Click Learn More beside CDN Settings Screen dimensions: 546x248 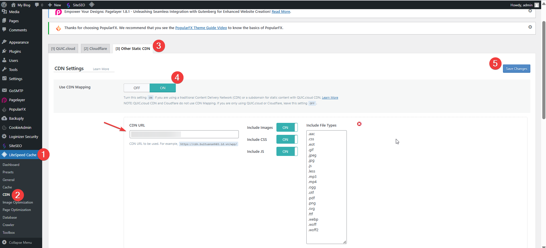(101, 69)
